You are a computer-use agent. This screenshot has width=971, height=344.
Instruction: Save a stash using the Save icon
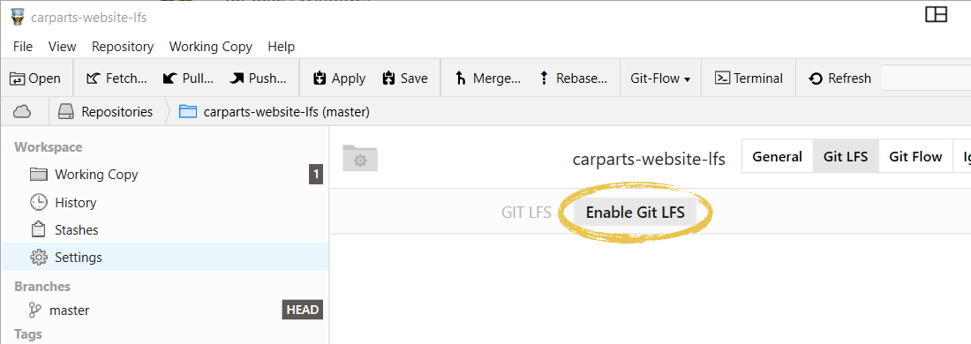pos(388,79)
